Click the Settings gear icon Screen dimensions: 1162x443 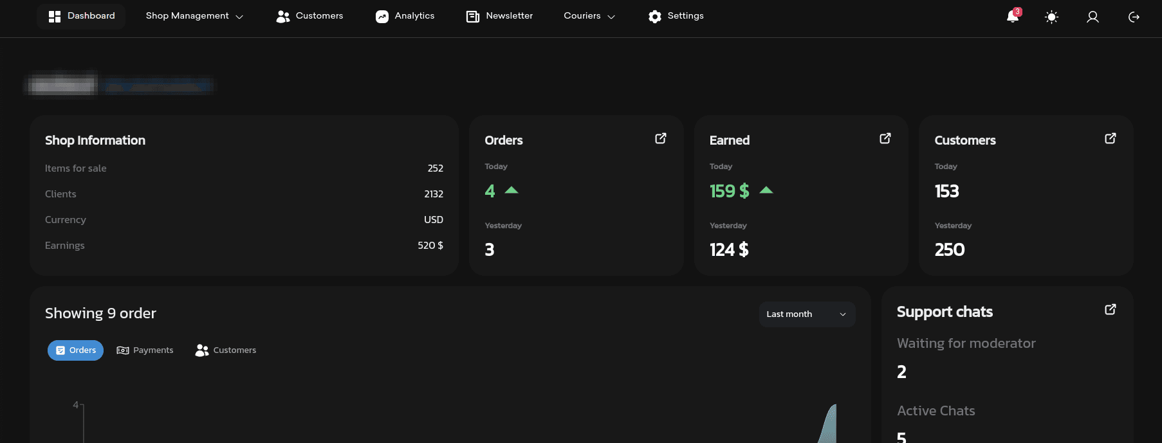click(x=655, y=17)
